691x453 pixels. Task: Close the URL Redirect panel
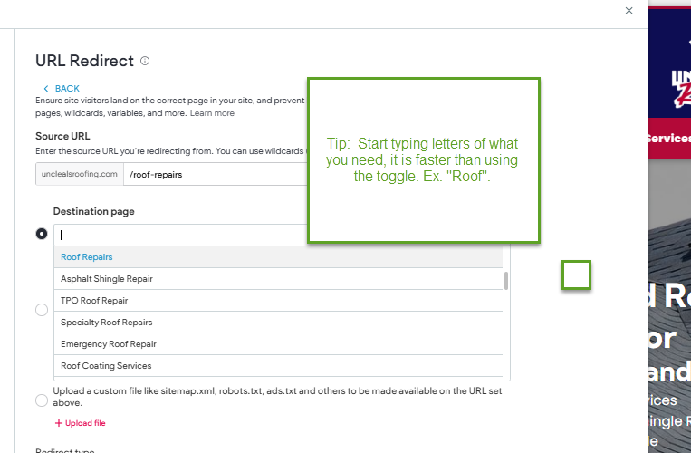629,11
